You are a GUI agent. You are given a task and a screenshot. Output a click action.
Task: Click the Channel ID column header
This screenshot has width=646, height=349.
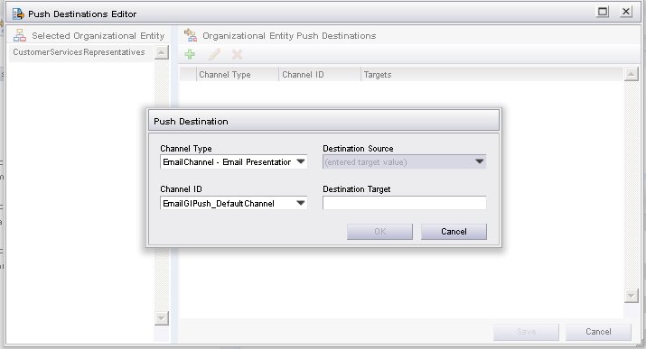(x=320, y=75)
